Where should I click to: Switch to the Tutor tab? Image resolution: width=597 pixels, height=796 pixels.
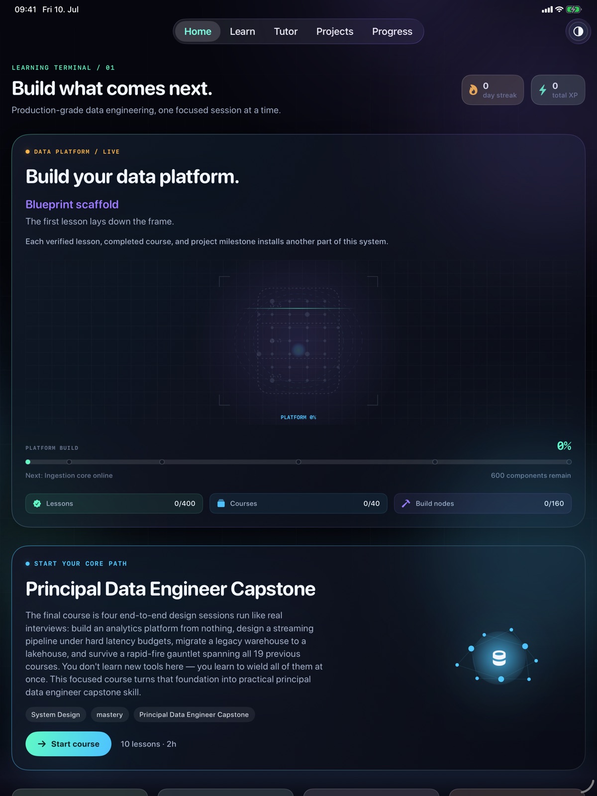click(286, 31)
